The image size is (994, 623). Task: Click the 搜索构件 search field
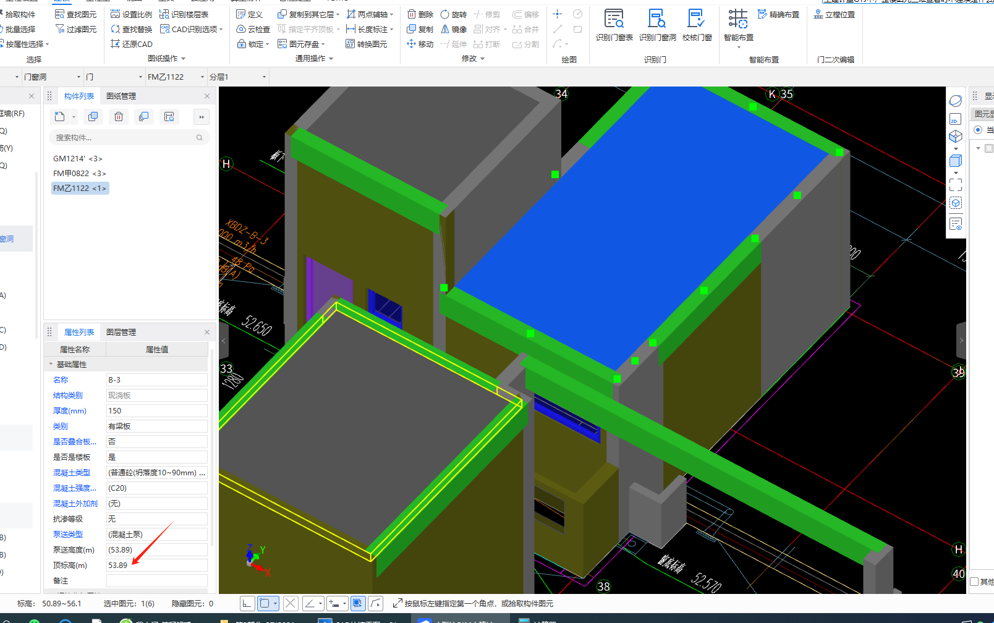pyautogui.click(x=129, y=137)
